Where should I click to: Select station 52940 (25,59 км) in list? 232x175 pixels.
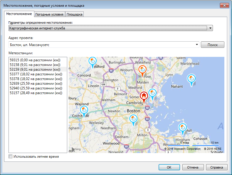(38, 88)
